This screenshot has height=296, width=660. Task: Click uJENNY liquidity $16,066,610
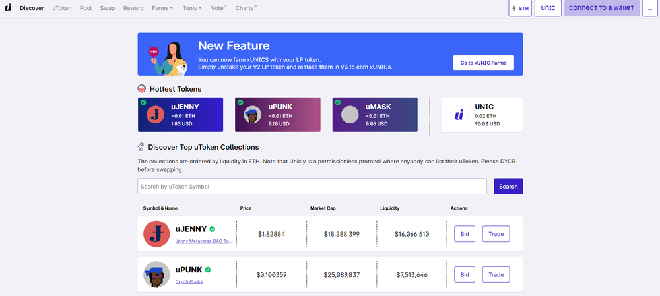click(x=412, y=234)
